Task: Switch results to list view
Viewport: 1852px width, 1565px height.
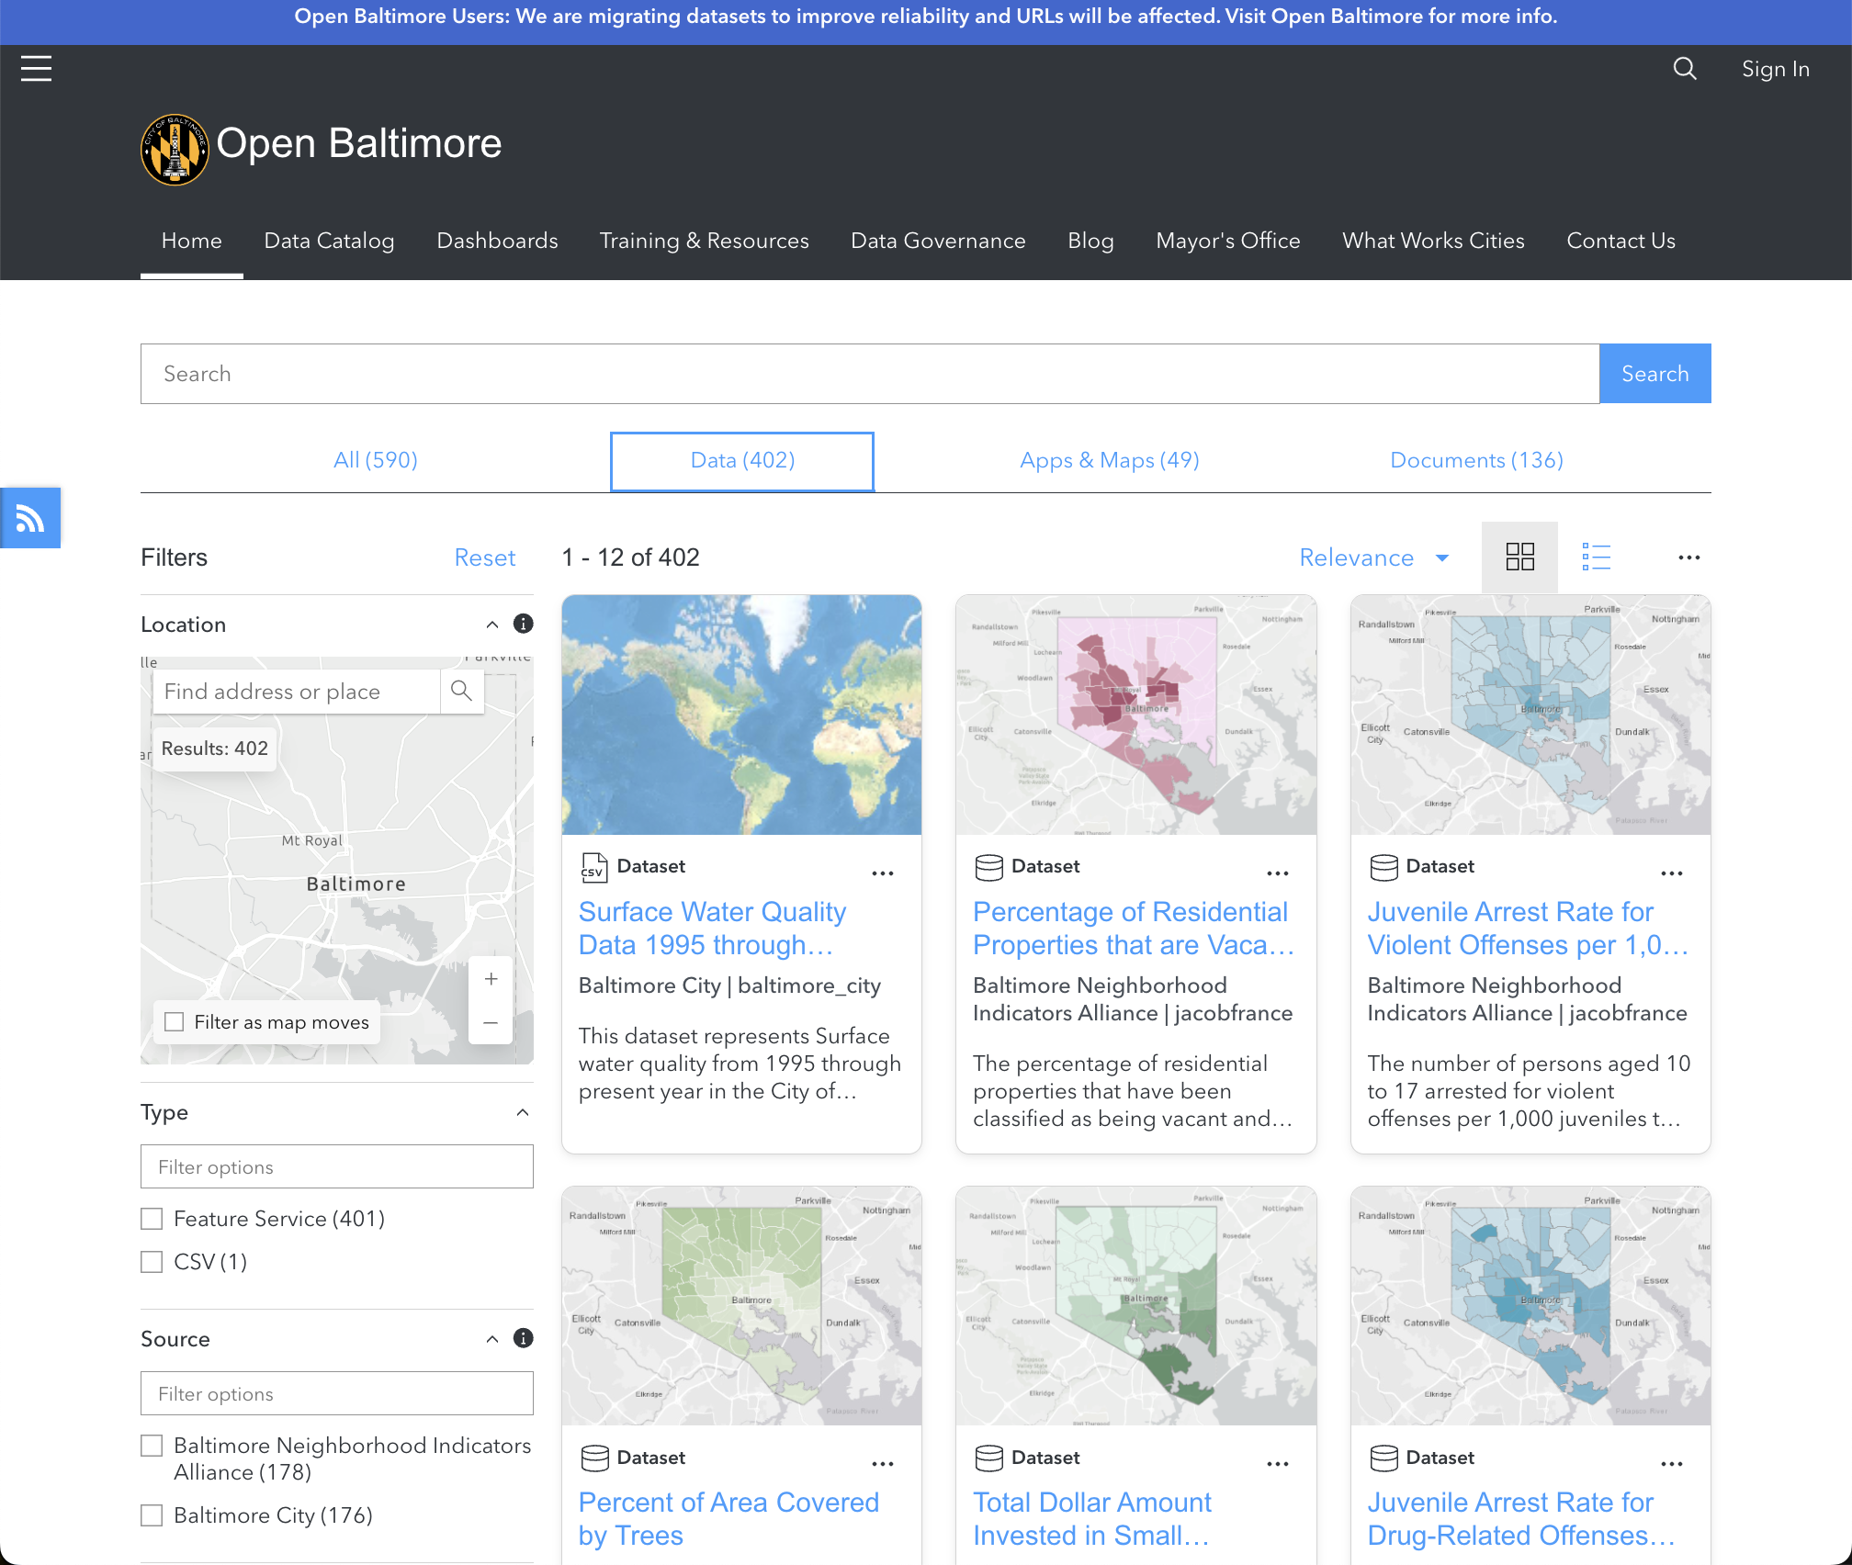Action: tap(1597, 557)
